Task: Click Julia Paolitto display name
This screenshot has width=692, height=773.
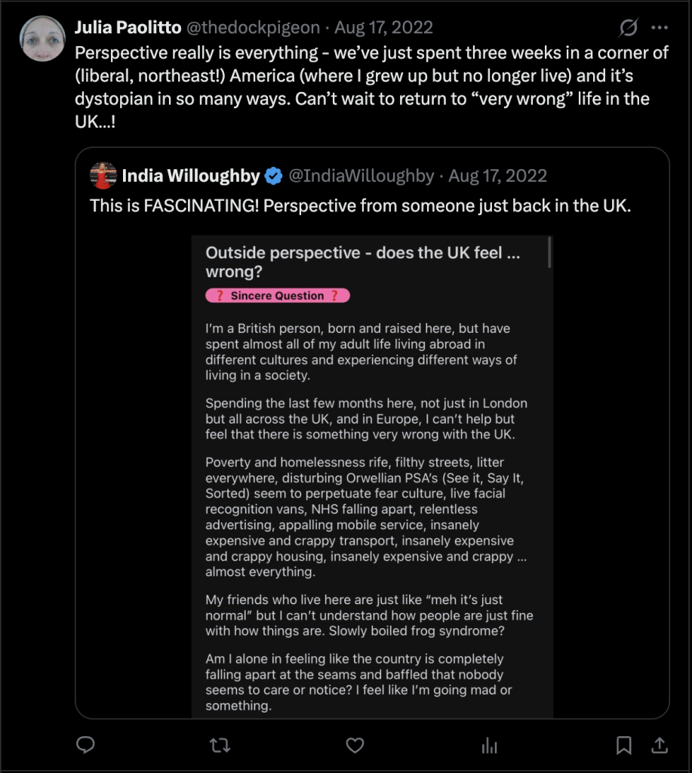Action: pos(128,28)
